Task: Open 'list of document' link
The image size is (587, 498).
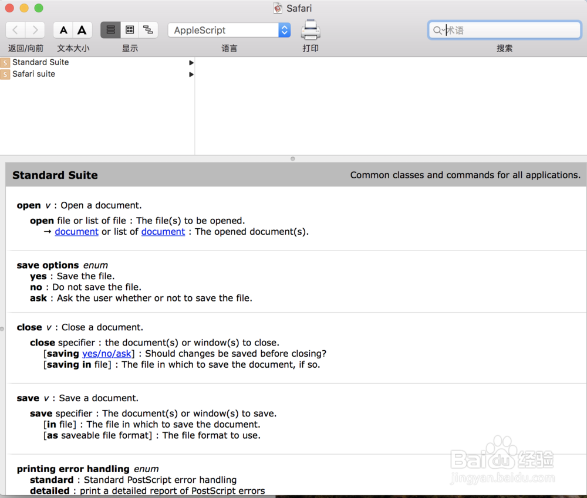Action: pyautogui.click(x=163, y=232)
